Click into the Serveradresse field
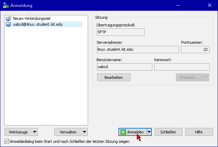This screenshot has height=147, width=218. point(138,49)
